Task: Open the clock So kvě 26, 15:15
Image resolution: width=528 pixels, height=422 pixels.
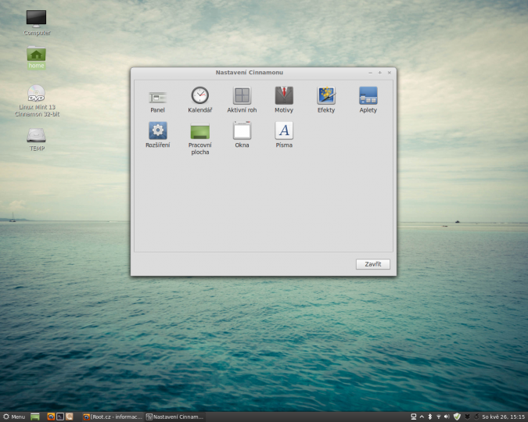Action: [504, 417]
